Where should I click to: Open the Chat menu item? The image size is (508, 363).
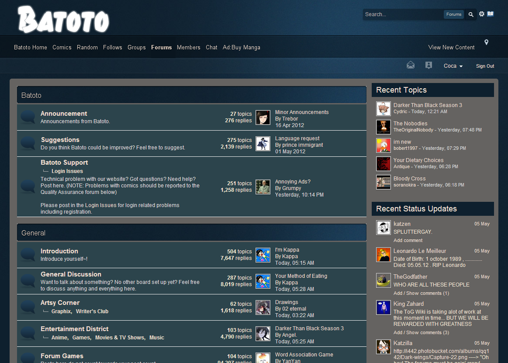click(211, 47)
